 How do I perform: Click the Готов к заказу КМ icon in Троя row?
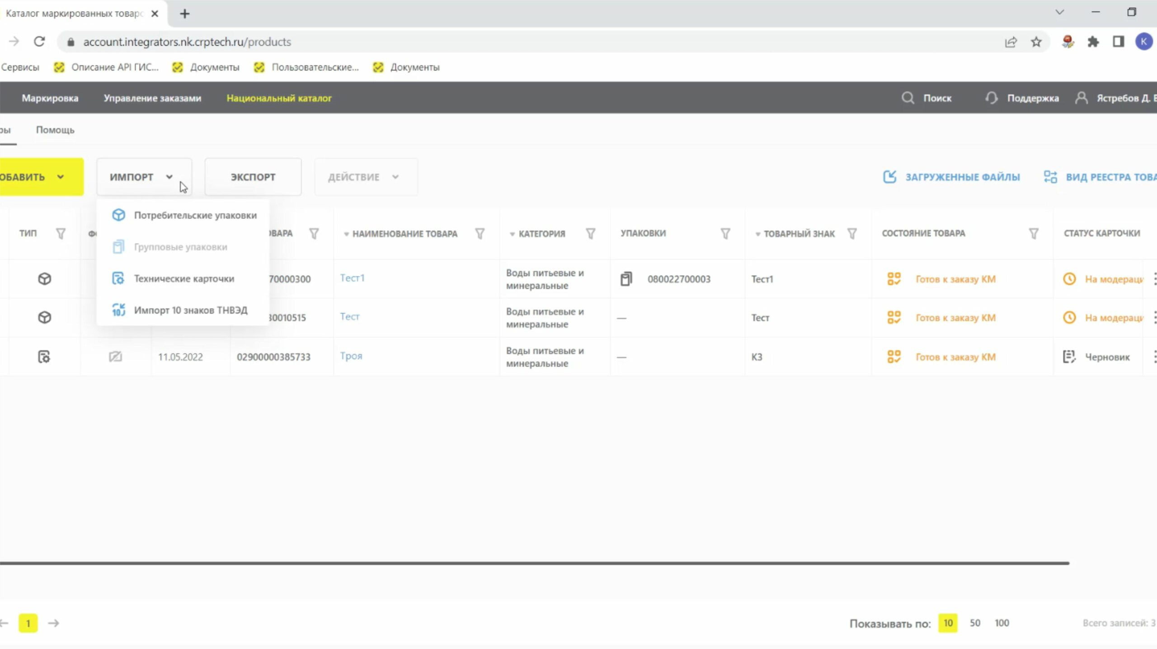point(894,357)
